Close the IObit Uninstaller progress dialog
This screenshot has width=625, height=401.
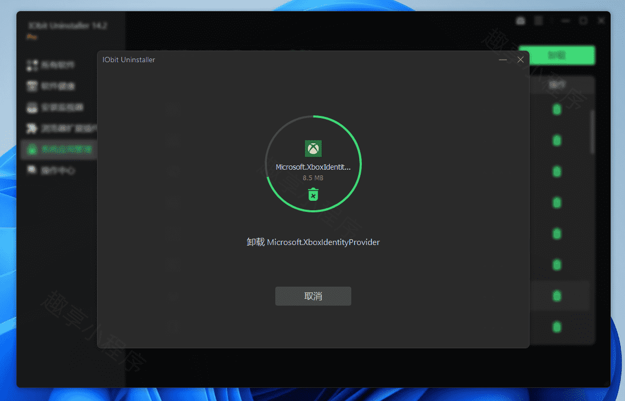pos(520,60)
